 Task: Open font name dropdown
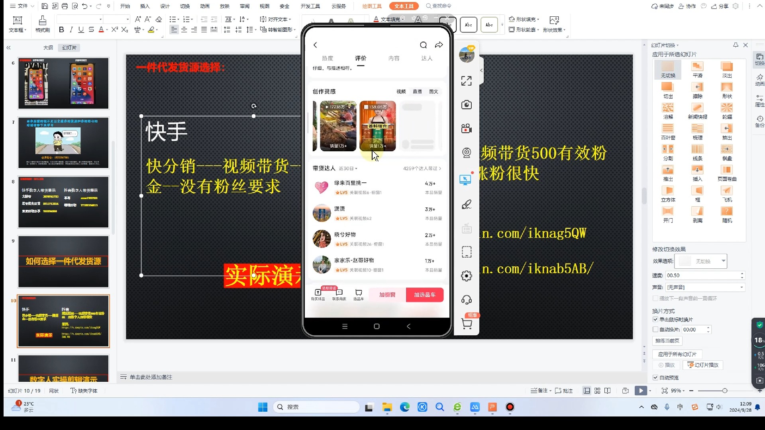click(x=101, y=19)
